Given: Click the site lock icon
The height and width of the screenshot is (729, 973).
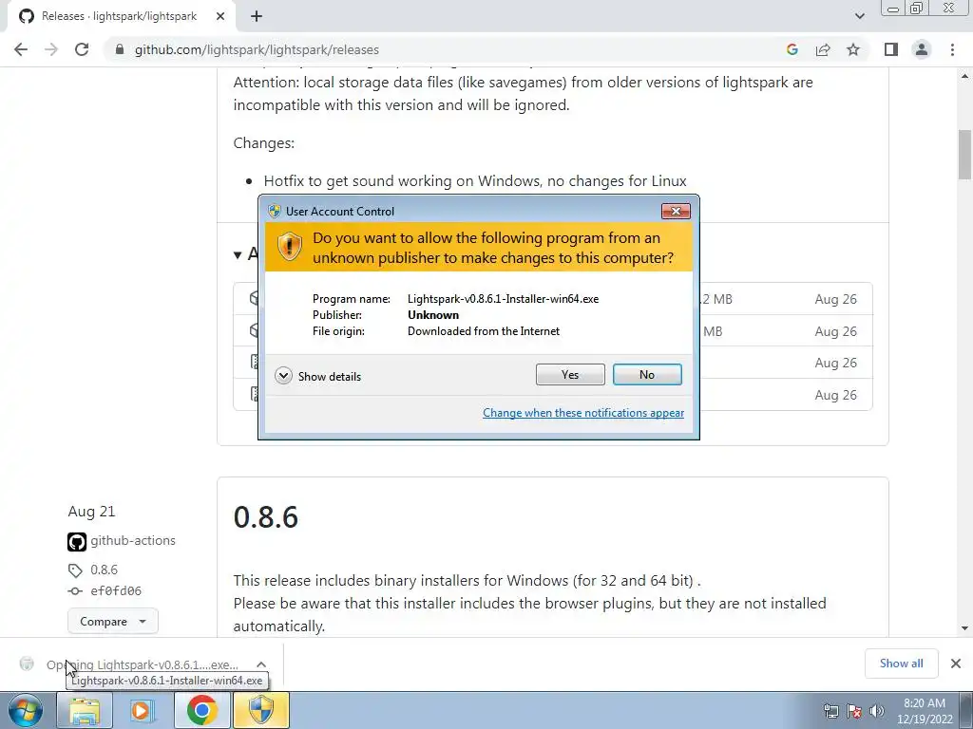Looking at the screenshot, I should click(120, 49).
